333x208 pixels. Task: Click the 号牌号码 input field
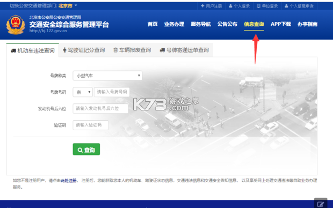pos(112,92)
